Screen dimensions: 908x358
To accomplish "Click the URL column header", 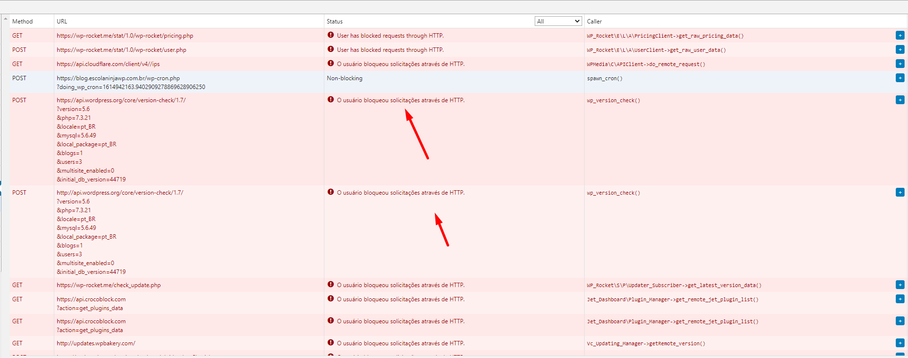I will 62,22.
